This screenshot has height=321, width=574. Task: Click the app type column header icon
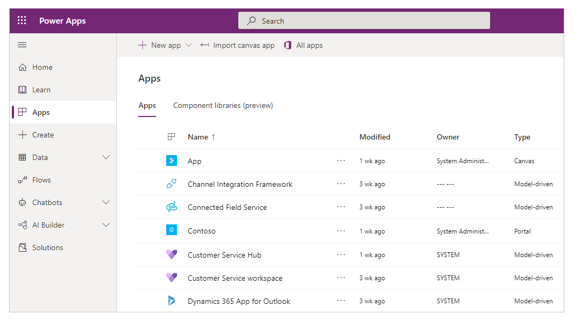click(x=171, y=137)
